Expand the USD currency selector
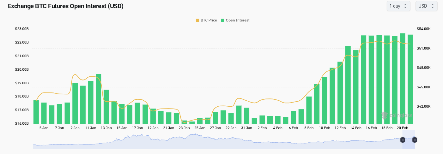The height and width of the screenshot is (154, 443). [426, 6]
